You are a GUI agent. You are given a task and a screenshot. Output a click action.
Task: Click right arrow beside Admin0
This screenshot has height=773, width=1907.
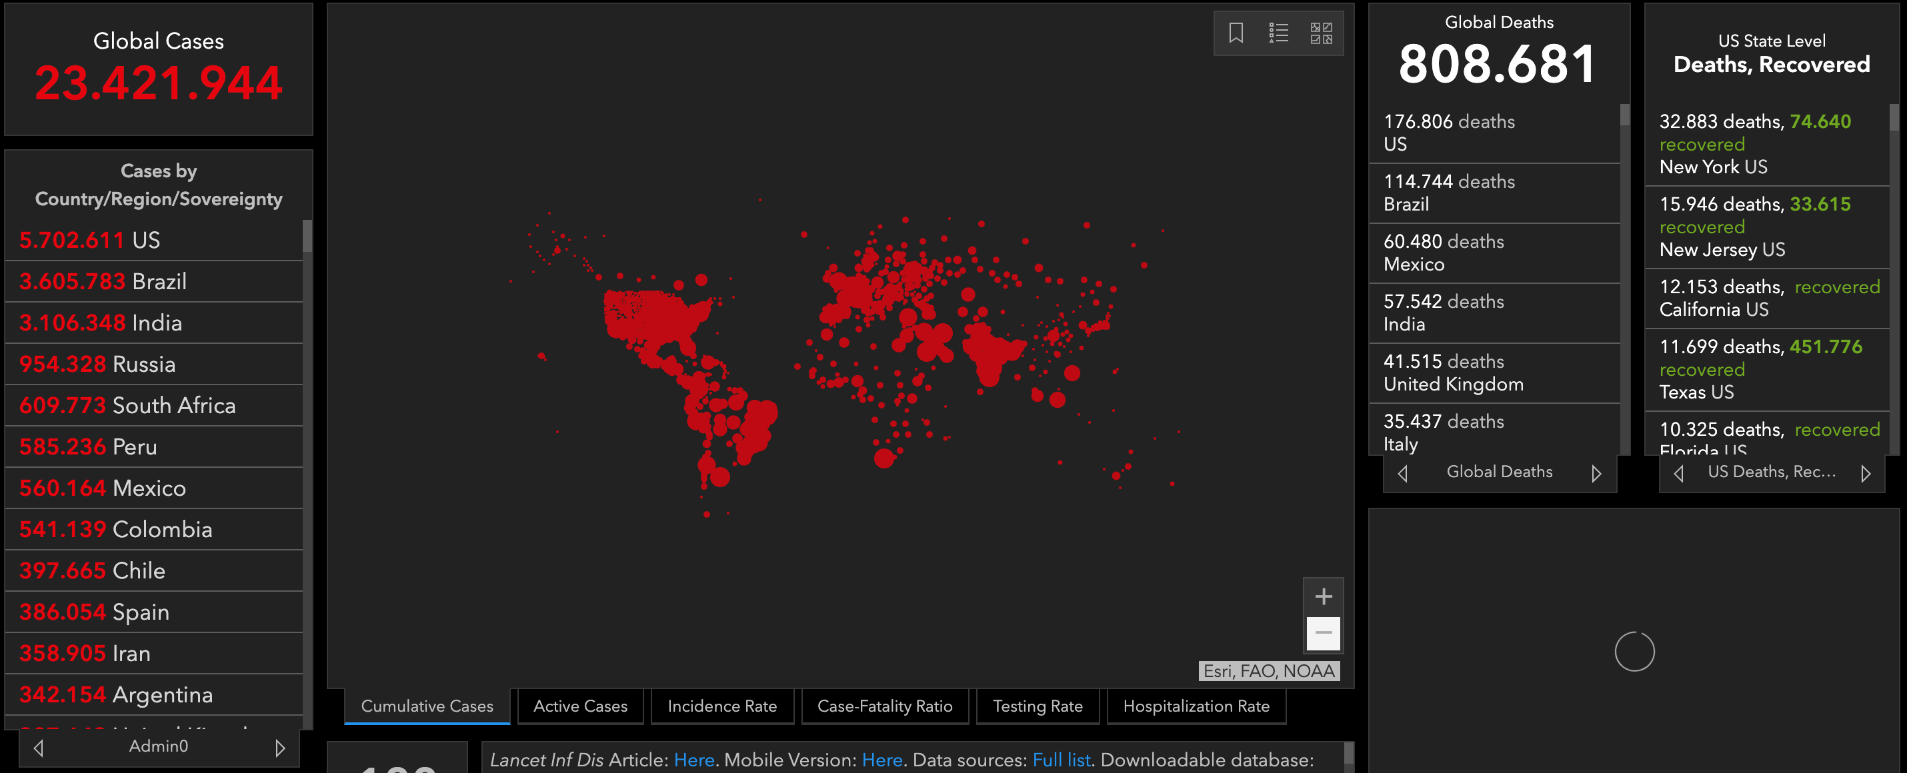(280, 748)
